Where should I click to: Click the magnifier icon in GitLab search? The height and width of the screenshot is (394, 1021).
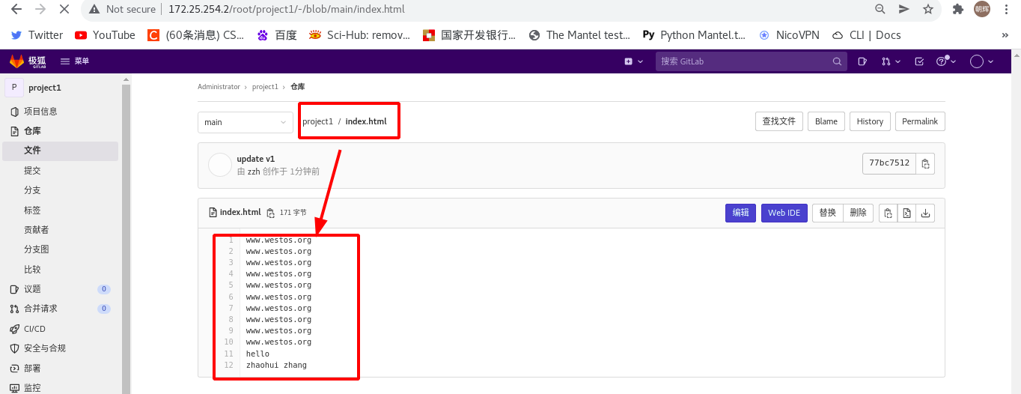click(x=838, y=61)
